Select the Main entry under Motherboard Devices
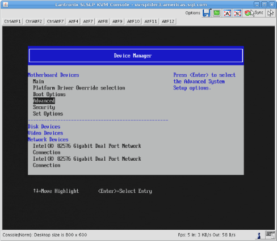Viewport: 277px width, 241px height. pyautogui.click(x=39, y=81)
